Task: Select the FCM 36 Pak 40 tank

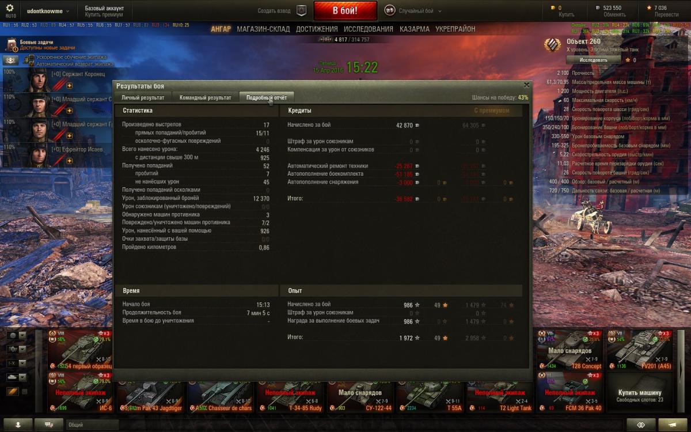Action: pyautogui.click(x=571, y=392)
